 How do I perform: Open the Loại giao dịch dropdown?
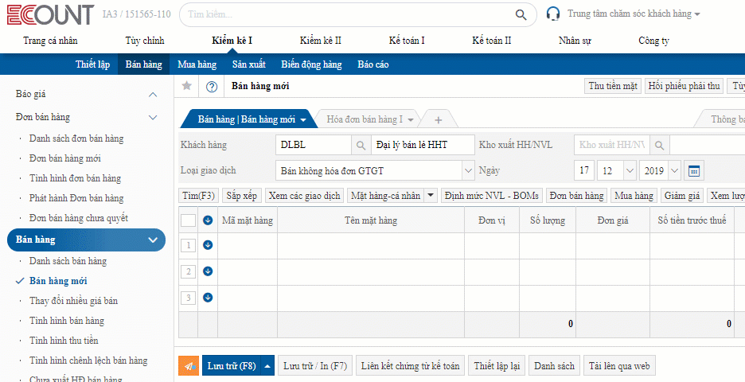click(467, 170)
